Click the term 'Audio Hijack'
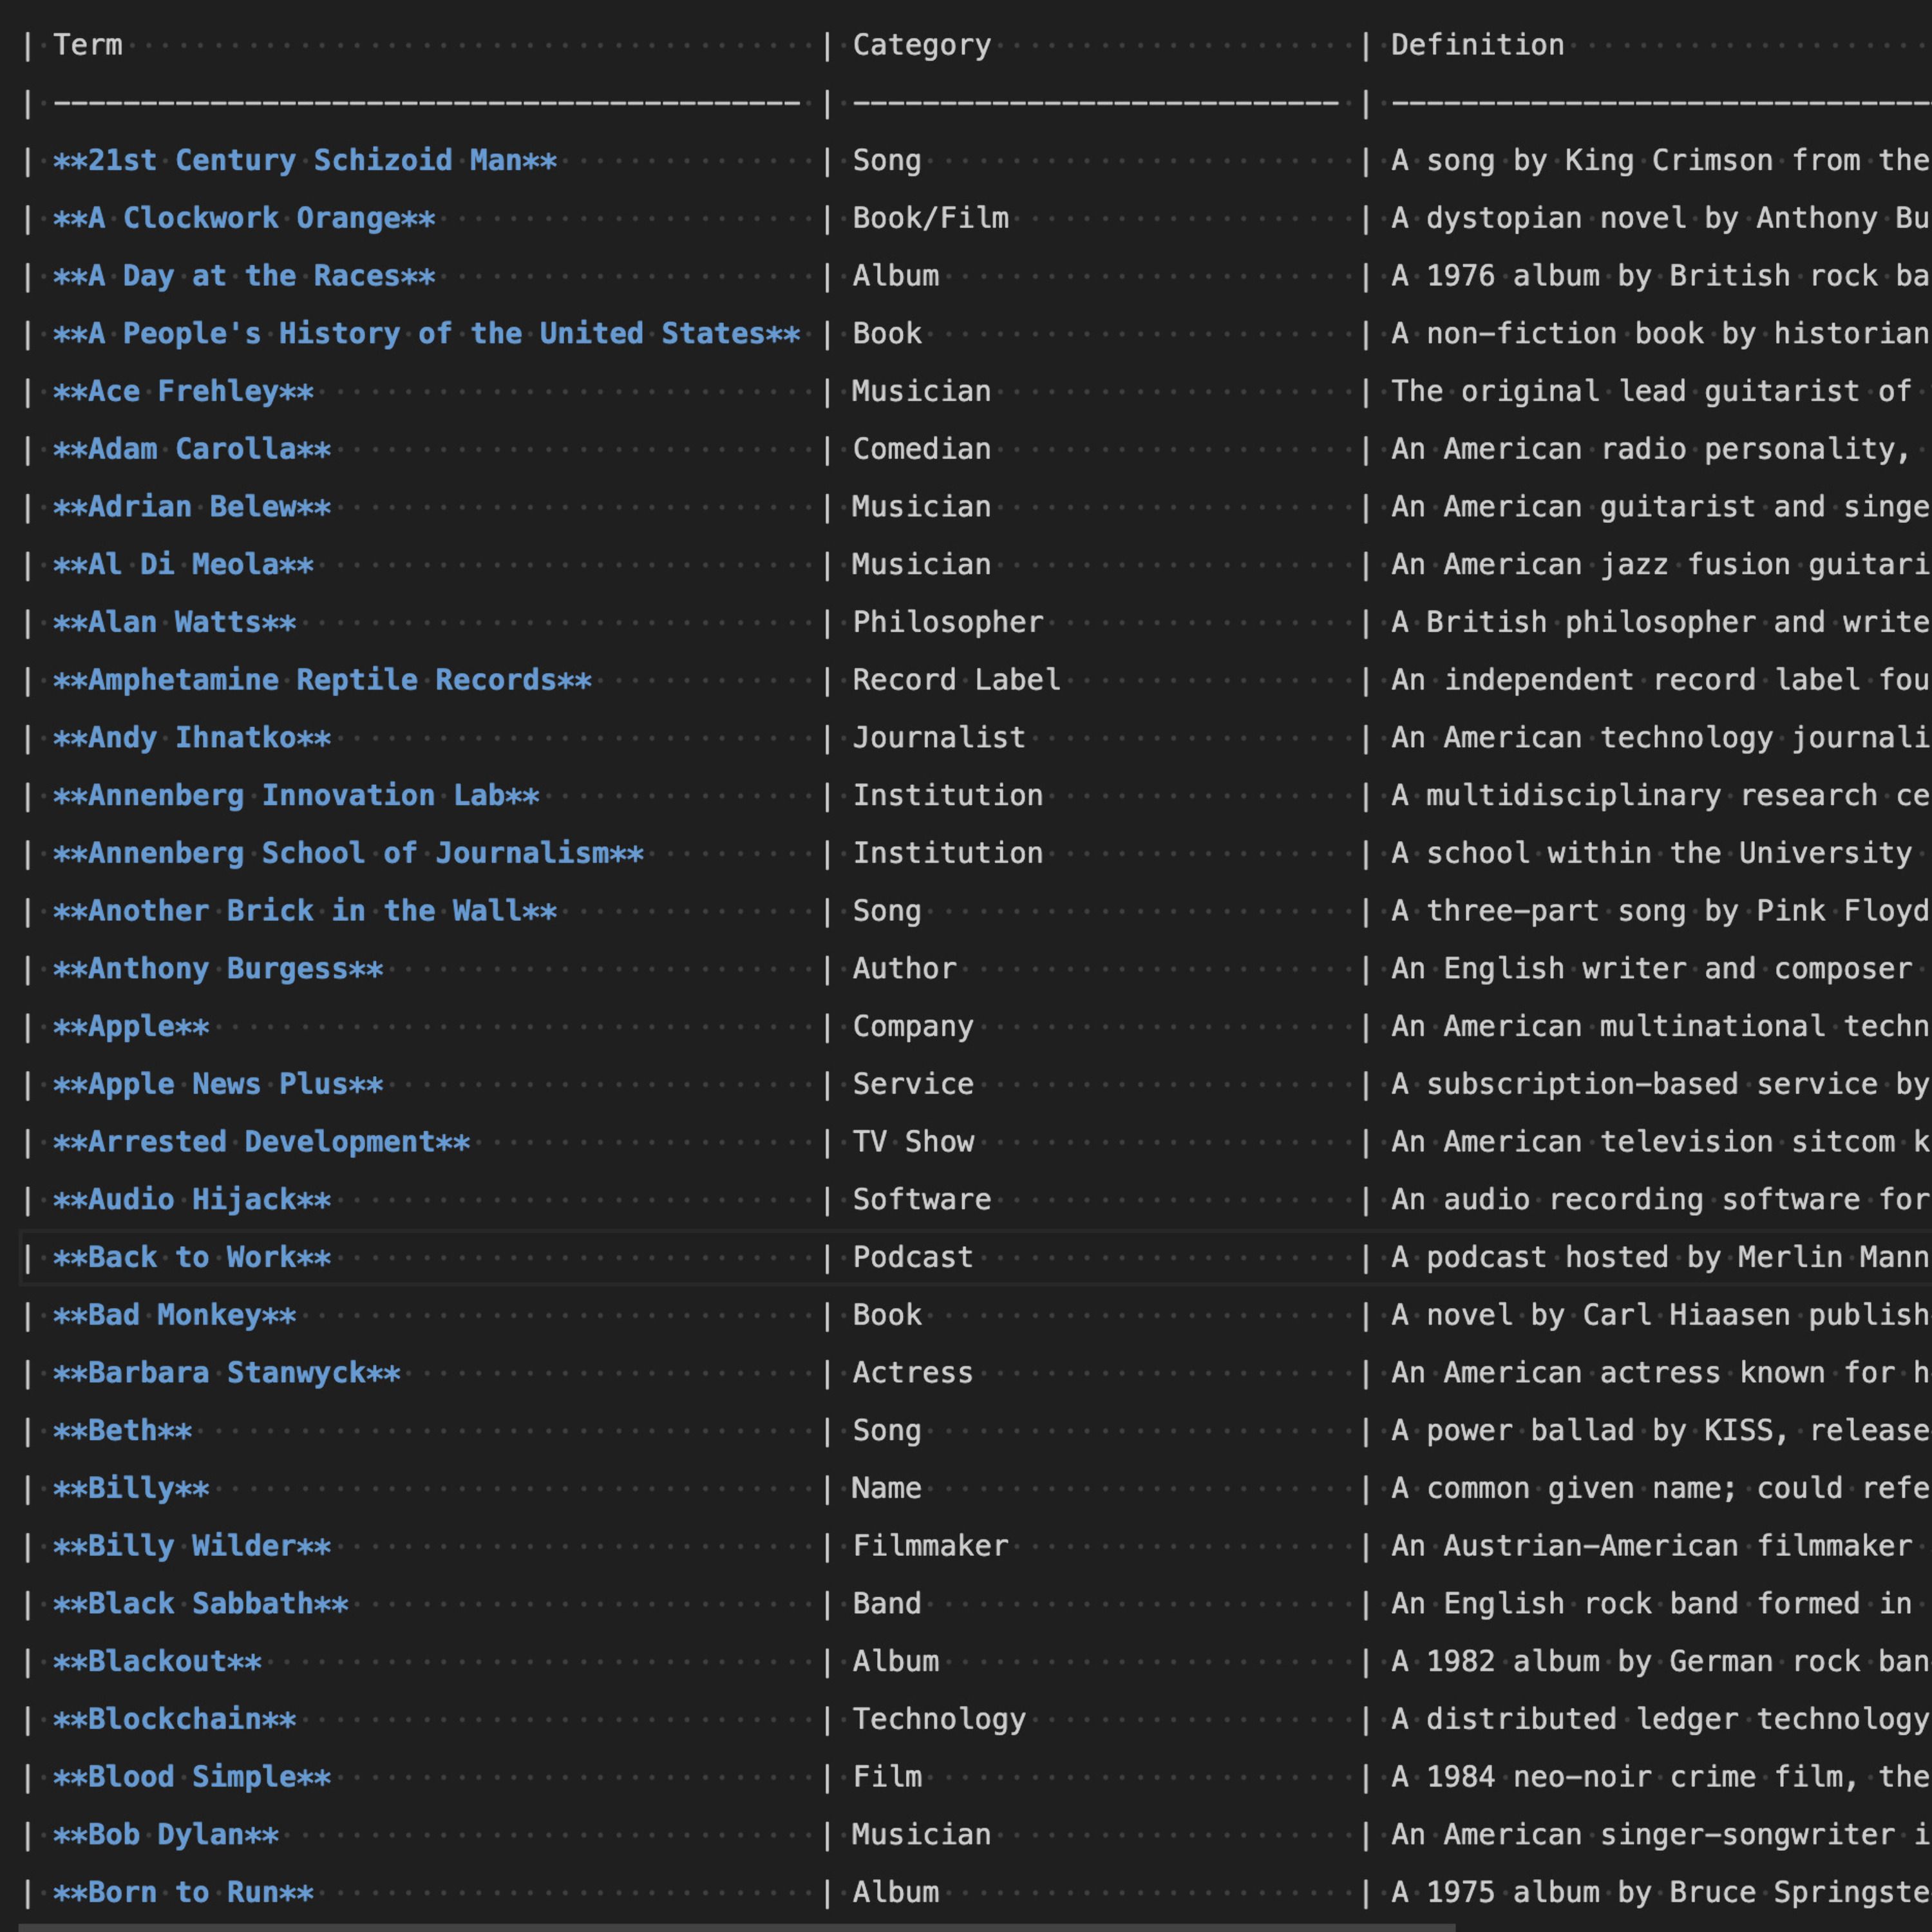 (x=192, y=1200)
